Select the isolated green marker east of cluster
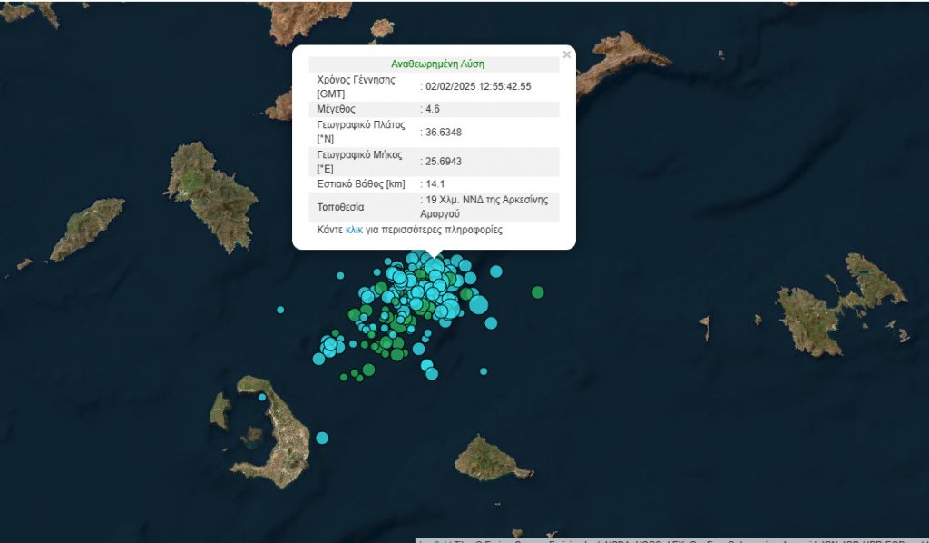Image resolution: width=929 pixels, height=543 pixels. tap(537, 291)
